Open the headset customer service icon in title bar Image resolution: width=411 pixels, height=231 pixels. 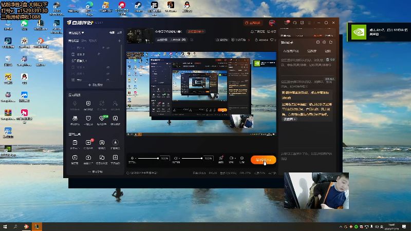click(294, 23)
